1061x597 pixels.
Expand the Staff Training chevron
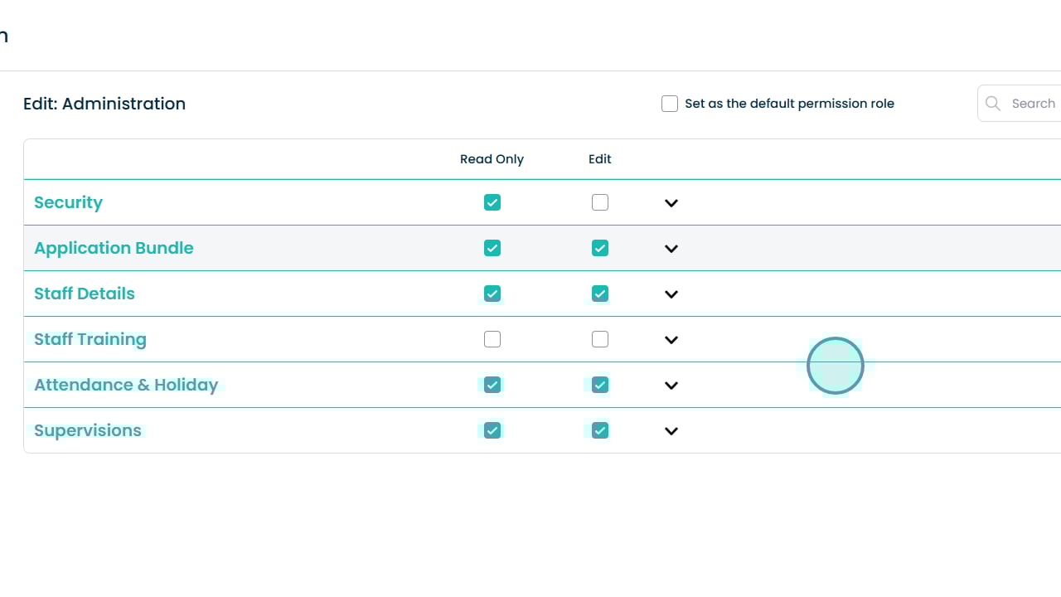pyautogui.click(x=671, y=340)
